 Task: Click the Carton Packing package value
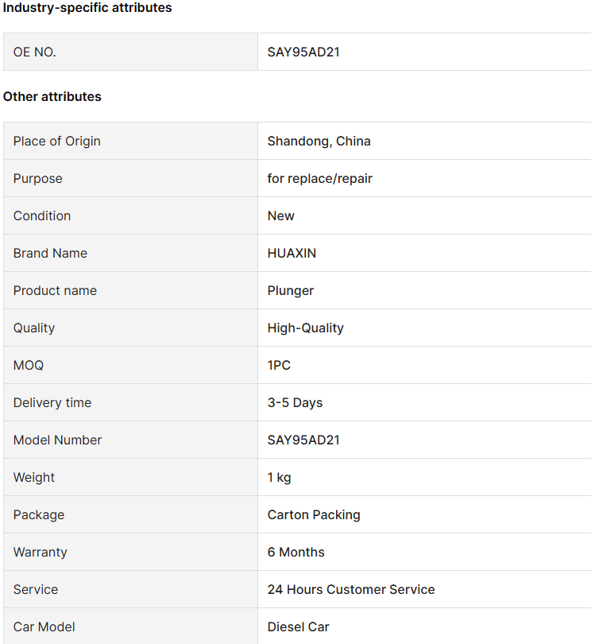[314, 514]
